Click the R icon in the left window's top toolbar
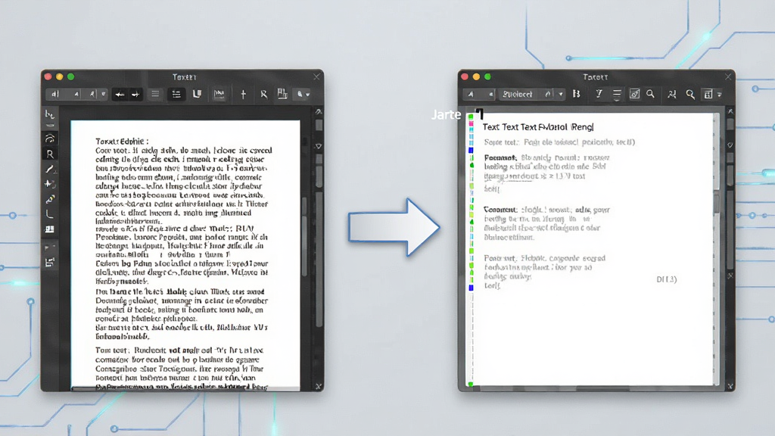The width and height of the screenshot is (775, 436). (x=263, y=95)
